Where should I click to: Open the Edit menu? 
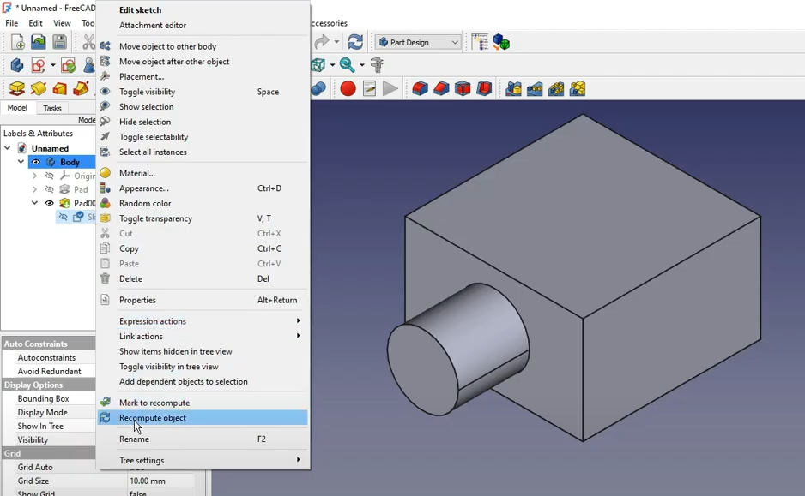34,22
